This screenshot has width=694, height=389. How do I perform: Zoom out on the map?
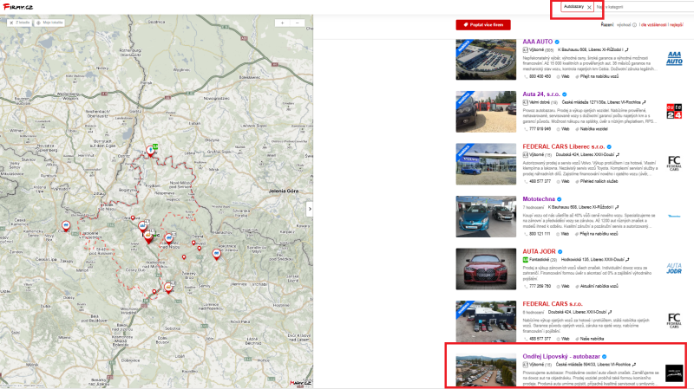point(298,23)
